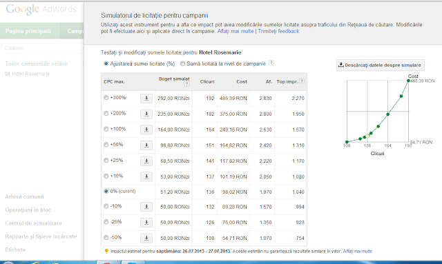
Task: Open Aflați mai multe link in footer note
Action: [358, 252]
